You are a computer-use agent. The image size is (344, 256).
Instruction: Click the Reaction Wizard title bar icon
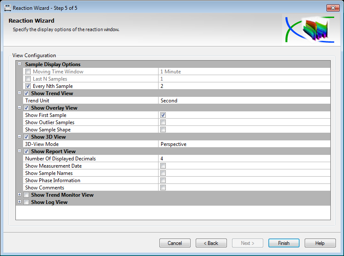(7, 8)
